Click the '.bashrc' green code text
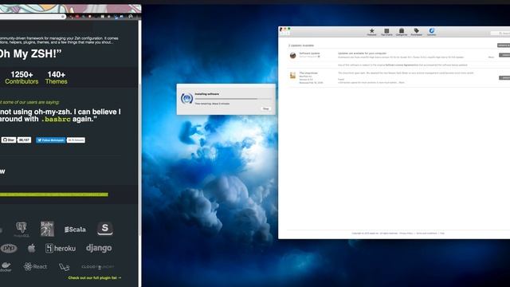 click(x=56, y=120)
